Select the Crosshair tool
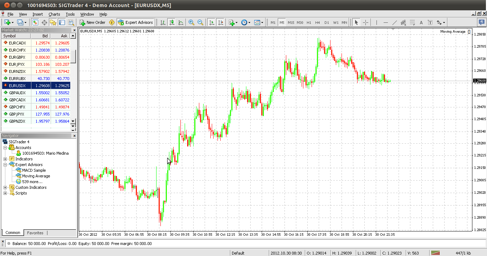Screen dimensions: 487x256 point(366,22)
